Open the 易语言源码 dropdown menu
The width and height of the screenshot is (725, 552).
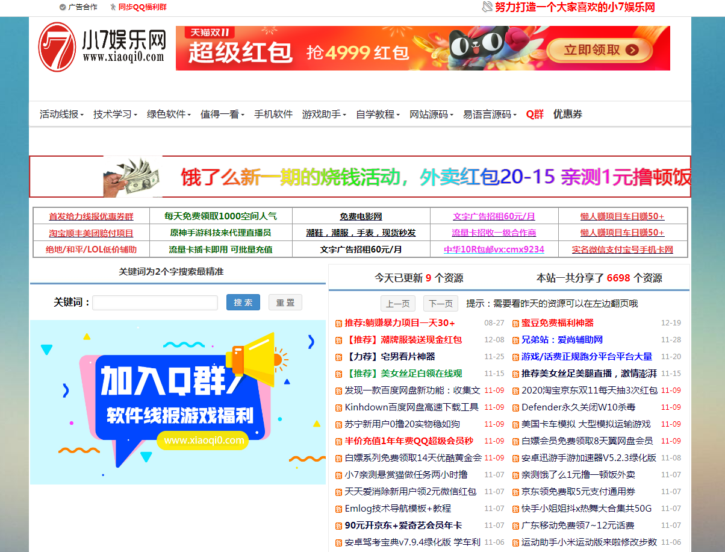click(x=490, y=114)
